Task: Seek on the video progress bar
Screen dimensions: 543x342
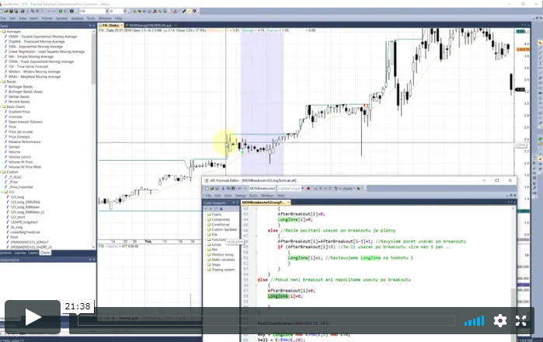Action: [266, 320]
